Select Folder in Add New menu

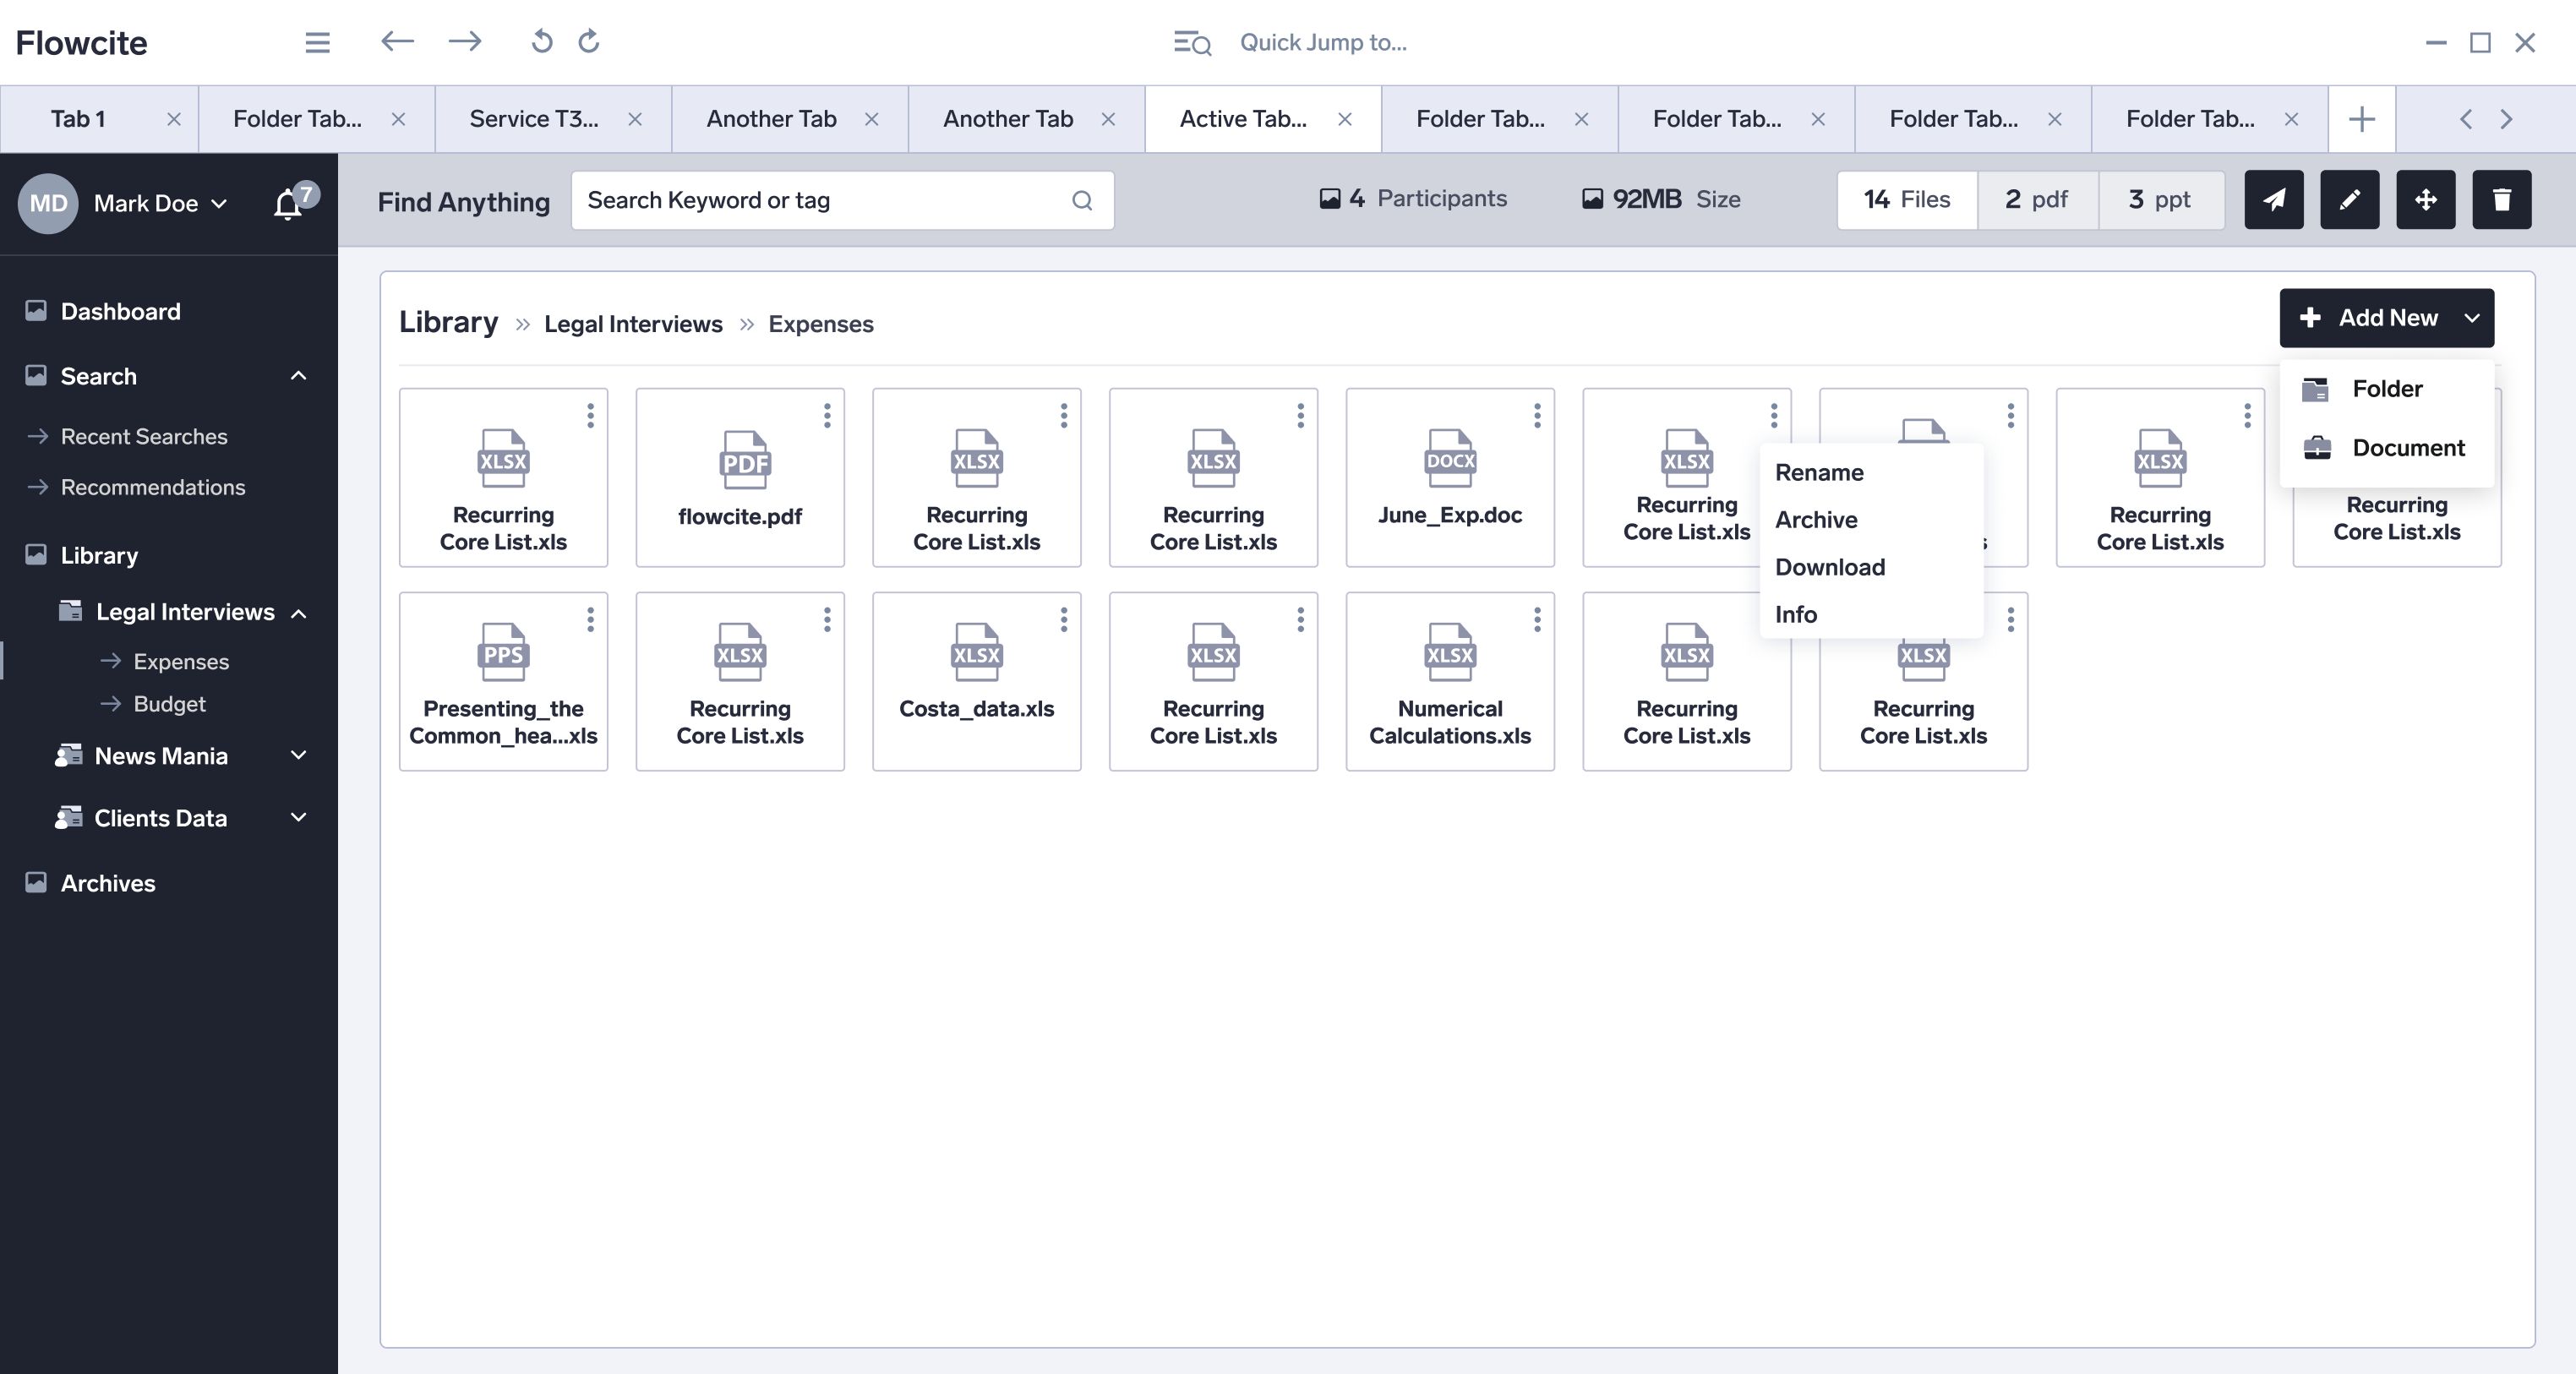tap(2386, 389)
